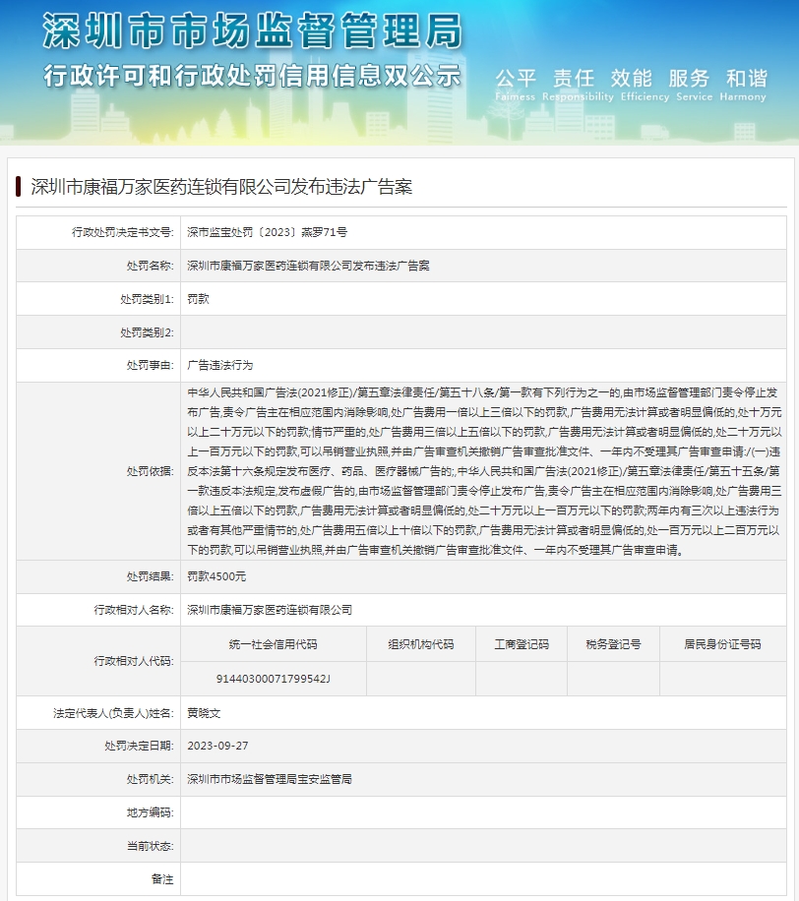Viewport: 799px width, 901px height.
Task: Click the 处罚名称 row value
Action: point(308,266)
